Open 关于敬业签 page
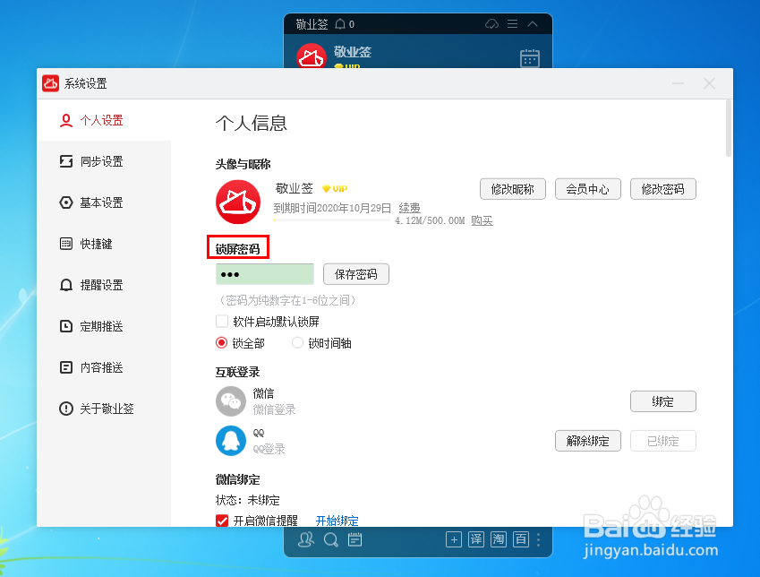This screenshot has height=577, width=760. pos(104,409)
